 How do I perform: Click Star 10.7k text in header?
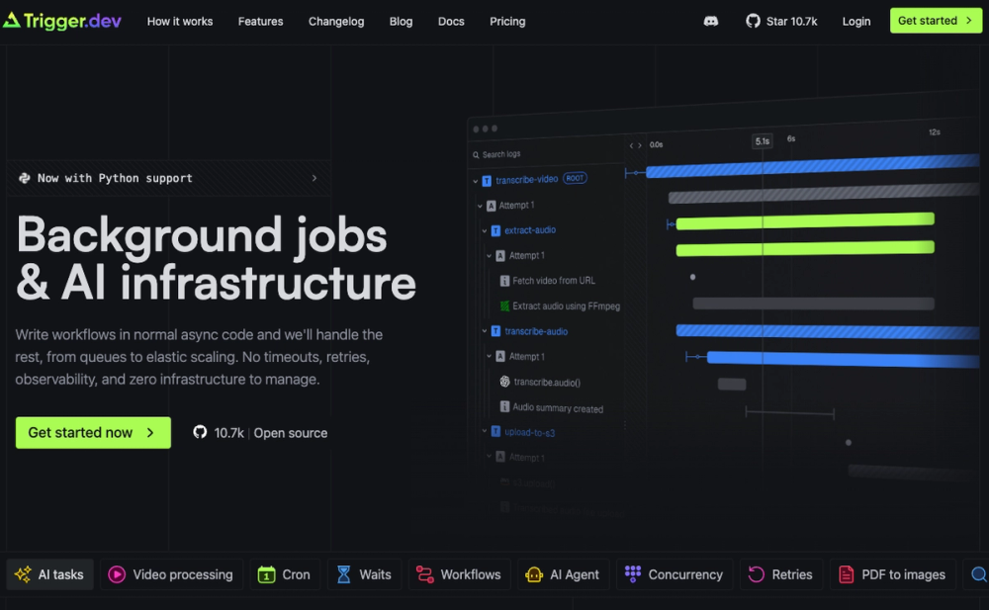point(791,22)
